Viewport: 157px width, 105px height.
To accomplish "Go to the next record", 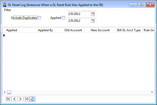I will click(20, 99).
